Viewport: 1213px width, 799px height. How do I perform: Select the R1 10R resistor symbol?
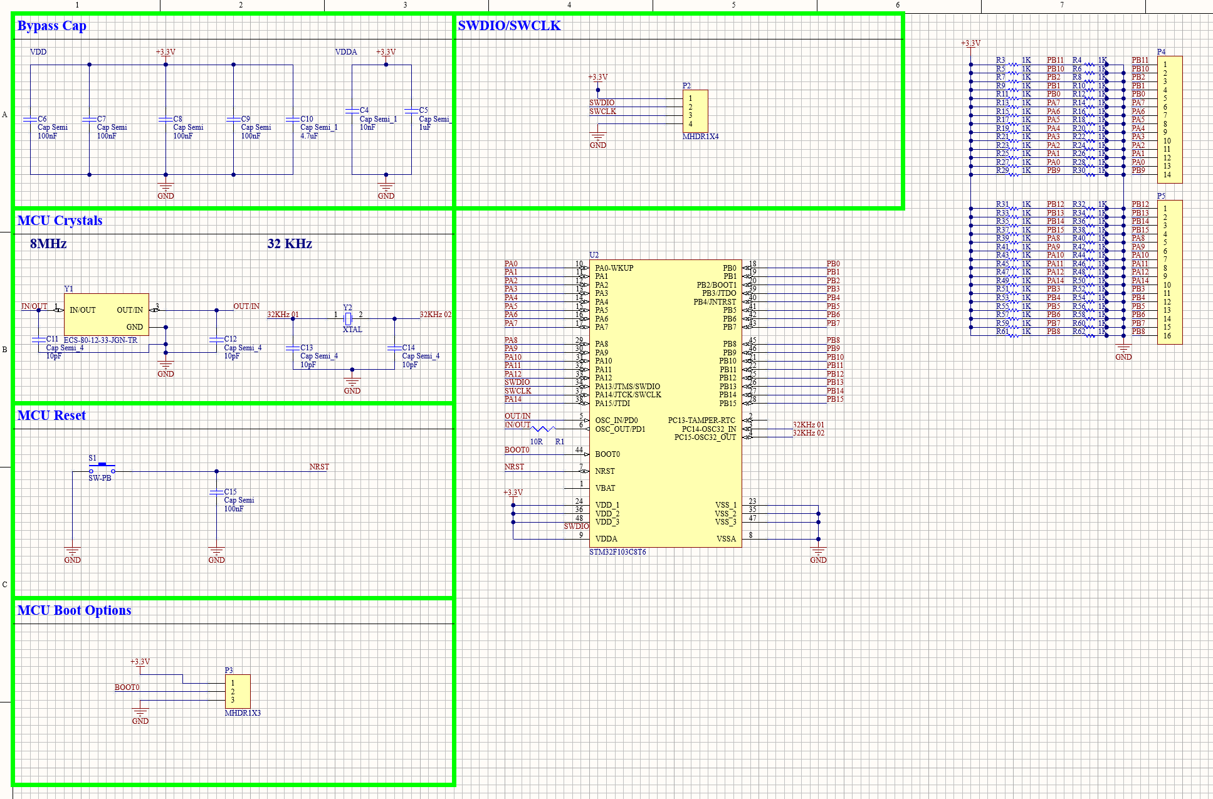(543, 429)
